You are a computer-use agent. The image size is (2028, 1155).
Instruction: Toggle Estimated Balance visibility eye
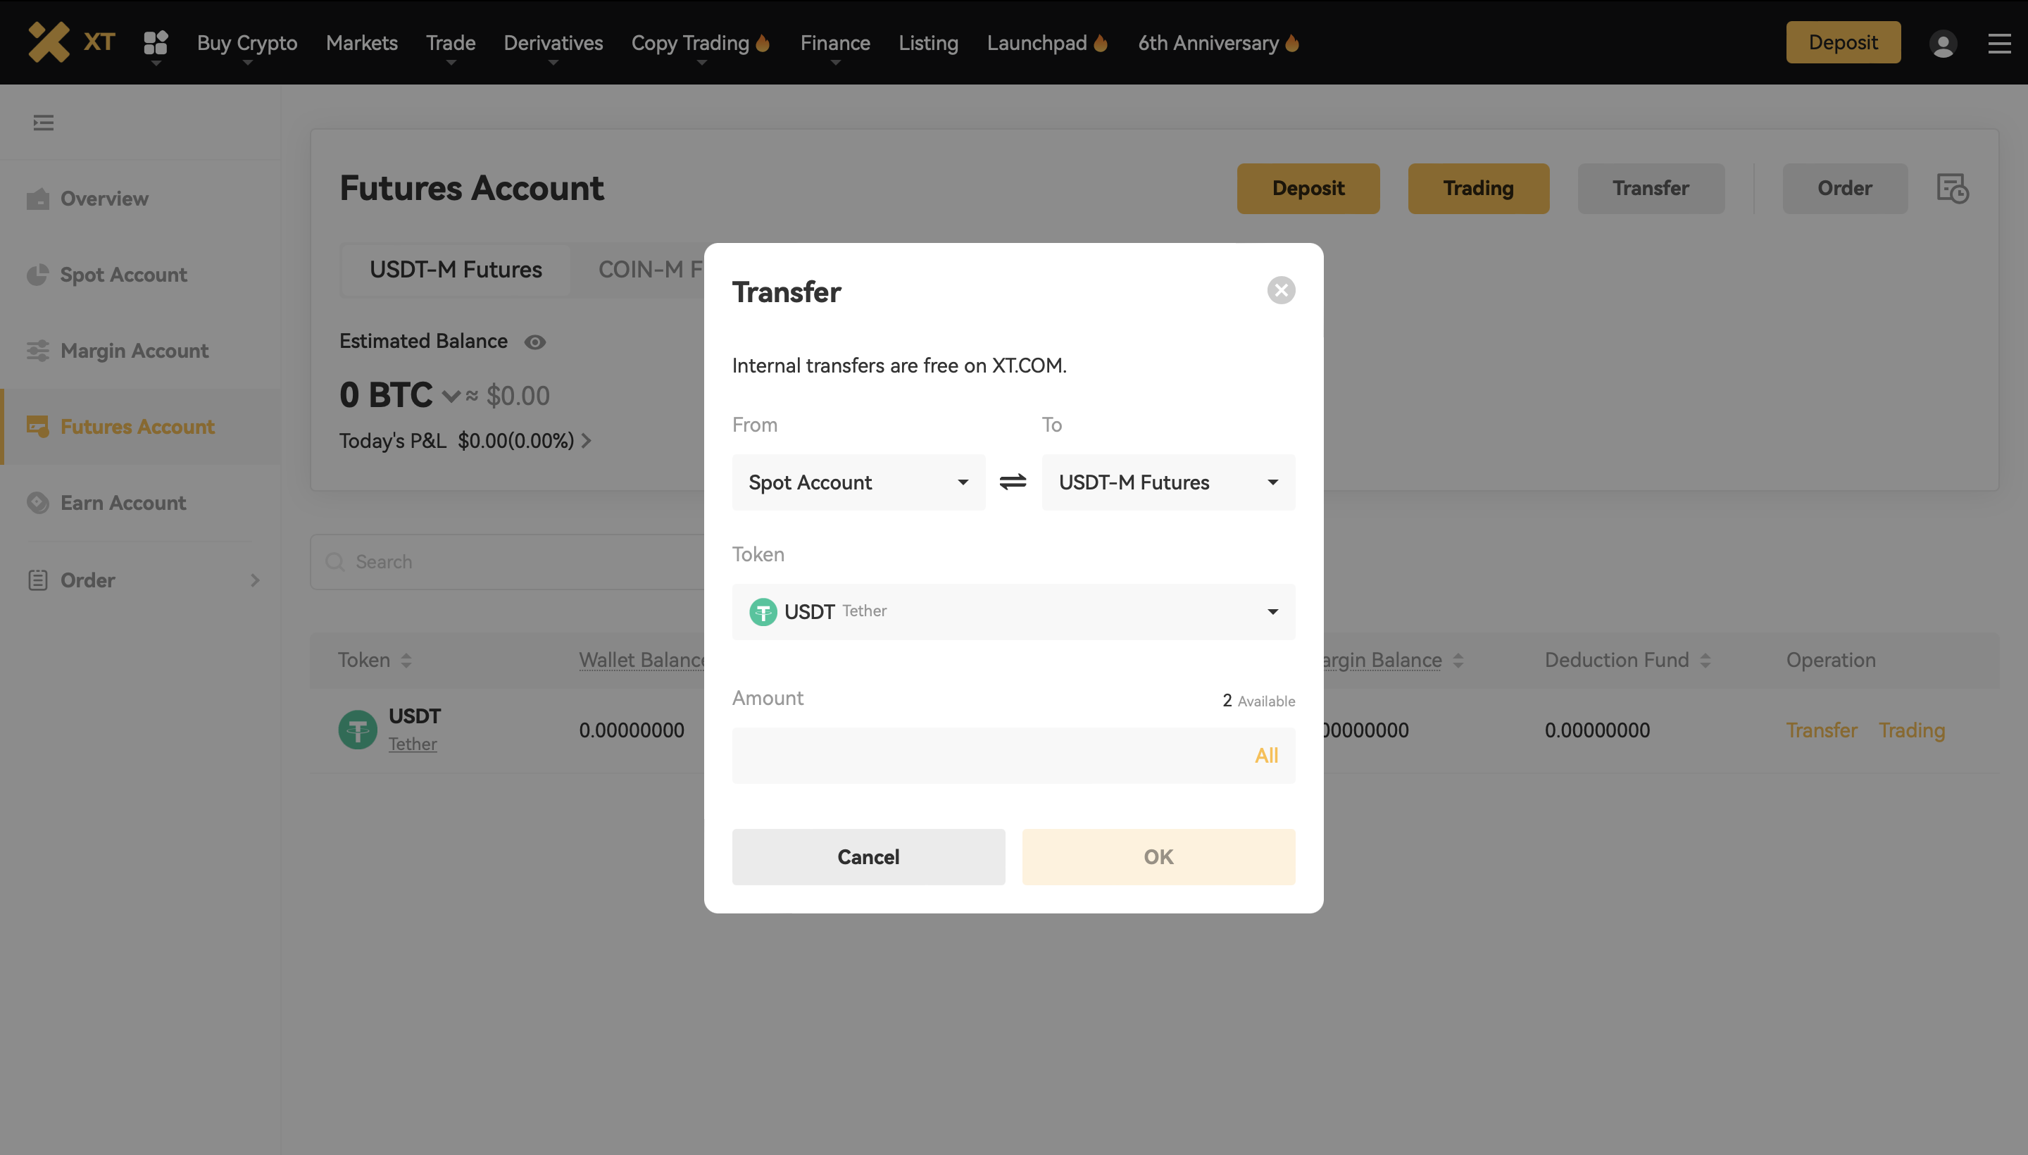tap(535, 342)
